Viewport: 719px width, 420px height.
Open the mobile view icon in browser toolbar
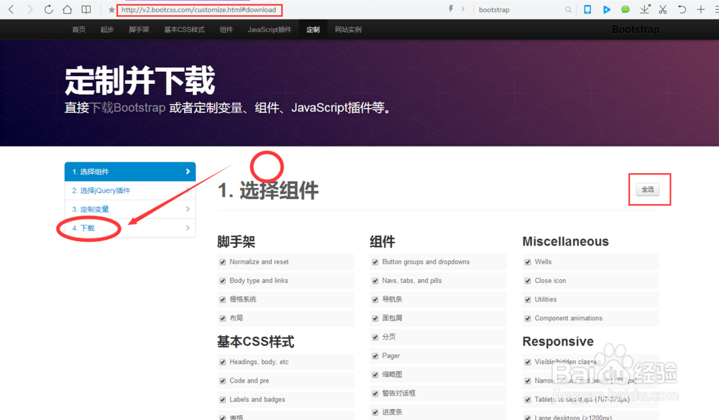click(587, 9)
